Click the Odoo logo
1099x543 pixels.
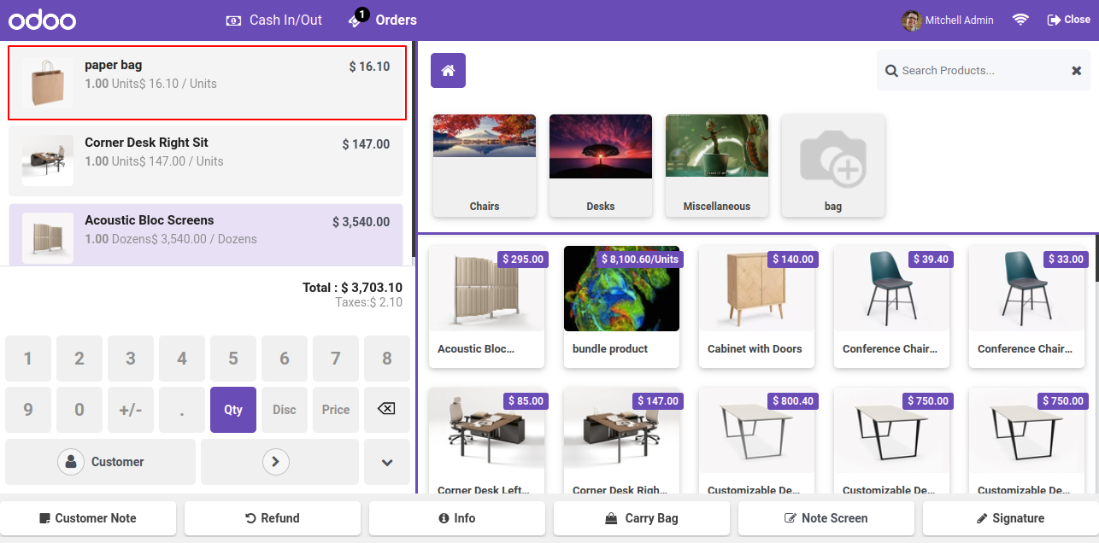tap(43, 20)
